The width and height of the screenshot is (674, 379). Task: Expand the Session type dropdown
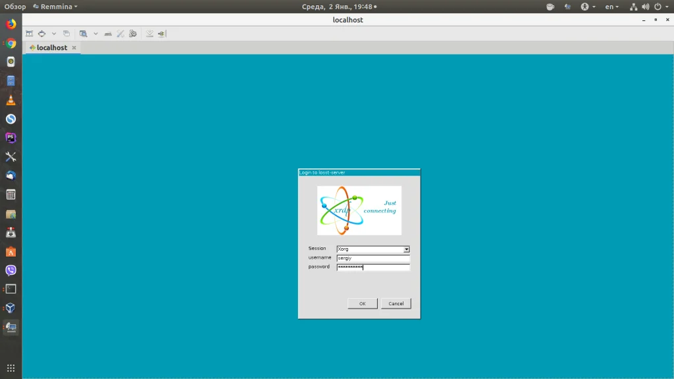(406, 249)
